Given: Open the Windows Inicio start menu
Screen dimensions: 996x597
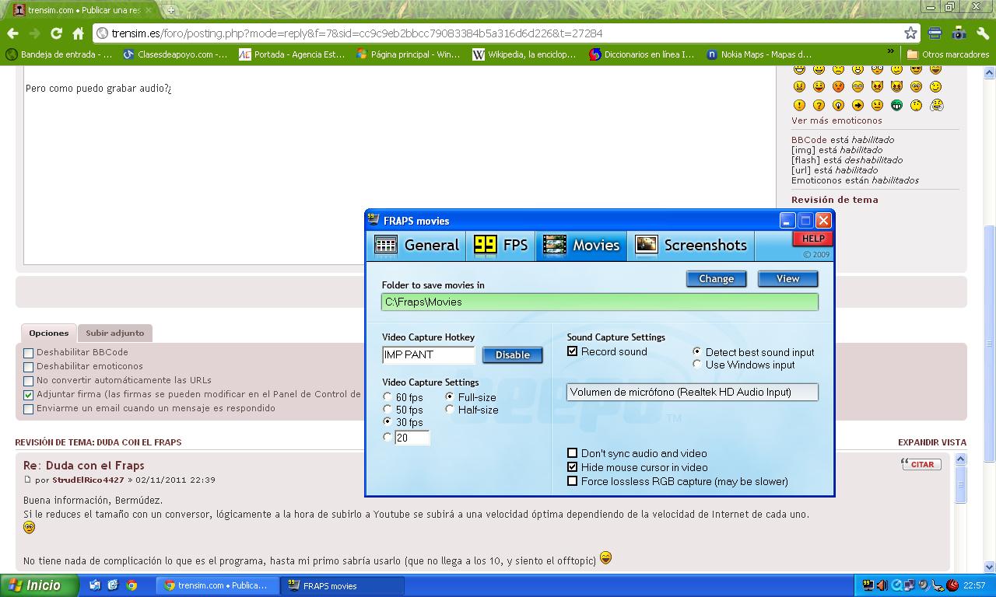Looking at the screenshot, I should point(39,585).
